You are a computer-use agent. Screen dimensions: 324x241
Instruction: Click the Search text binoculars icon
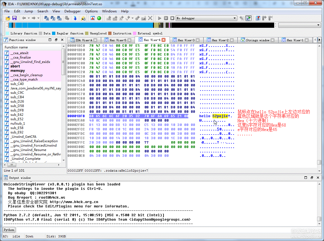53,18
